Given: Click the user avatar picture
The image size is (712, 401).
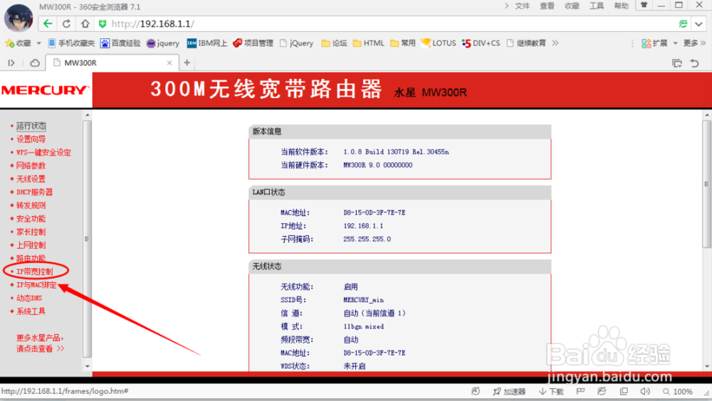Looking at the screenshot, I should (19, 18).
